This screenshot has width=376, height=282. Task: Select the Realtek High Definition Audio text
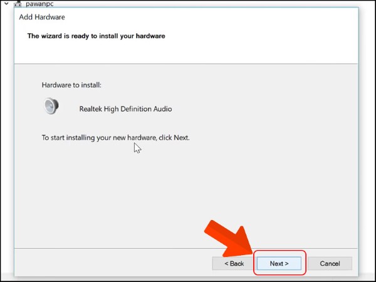(x=125, y=109)
